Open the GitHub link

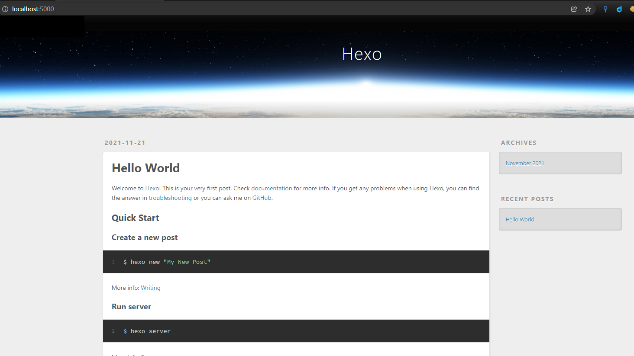262,198
